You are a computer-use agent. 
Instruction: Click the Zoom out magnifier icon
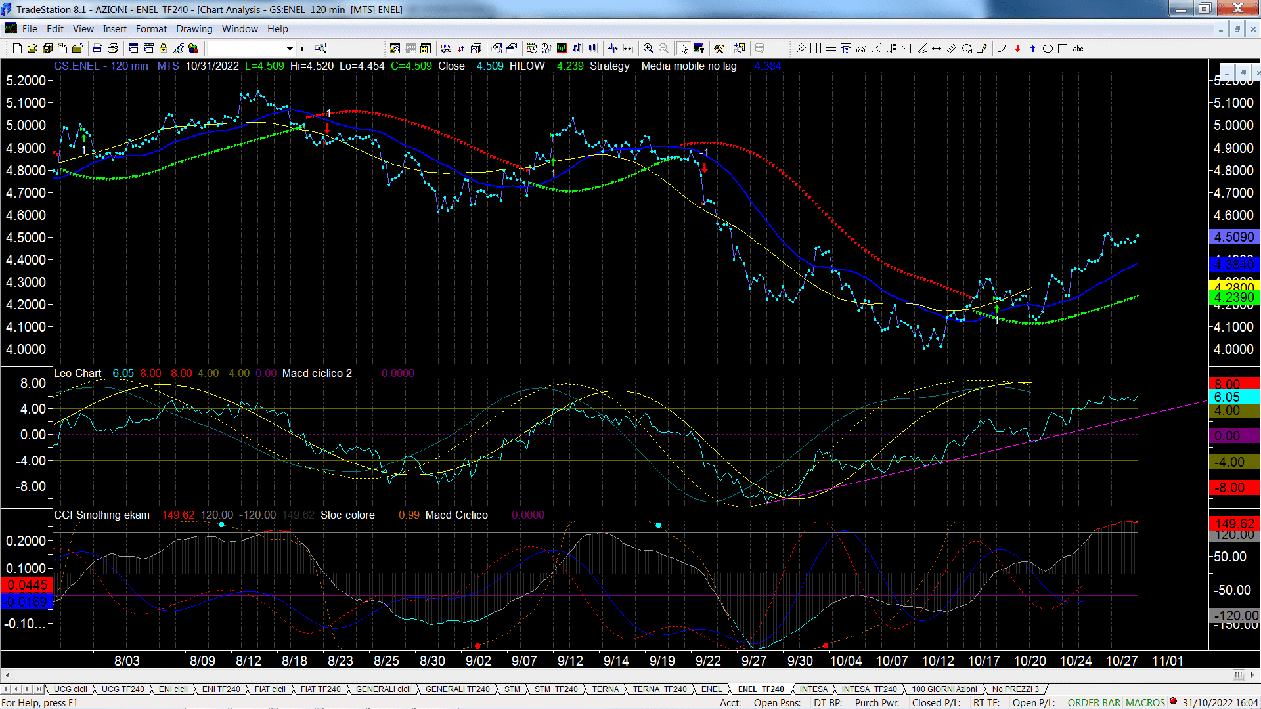pyautogui.click(x=663, y=49)
